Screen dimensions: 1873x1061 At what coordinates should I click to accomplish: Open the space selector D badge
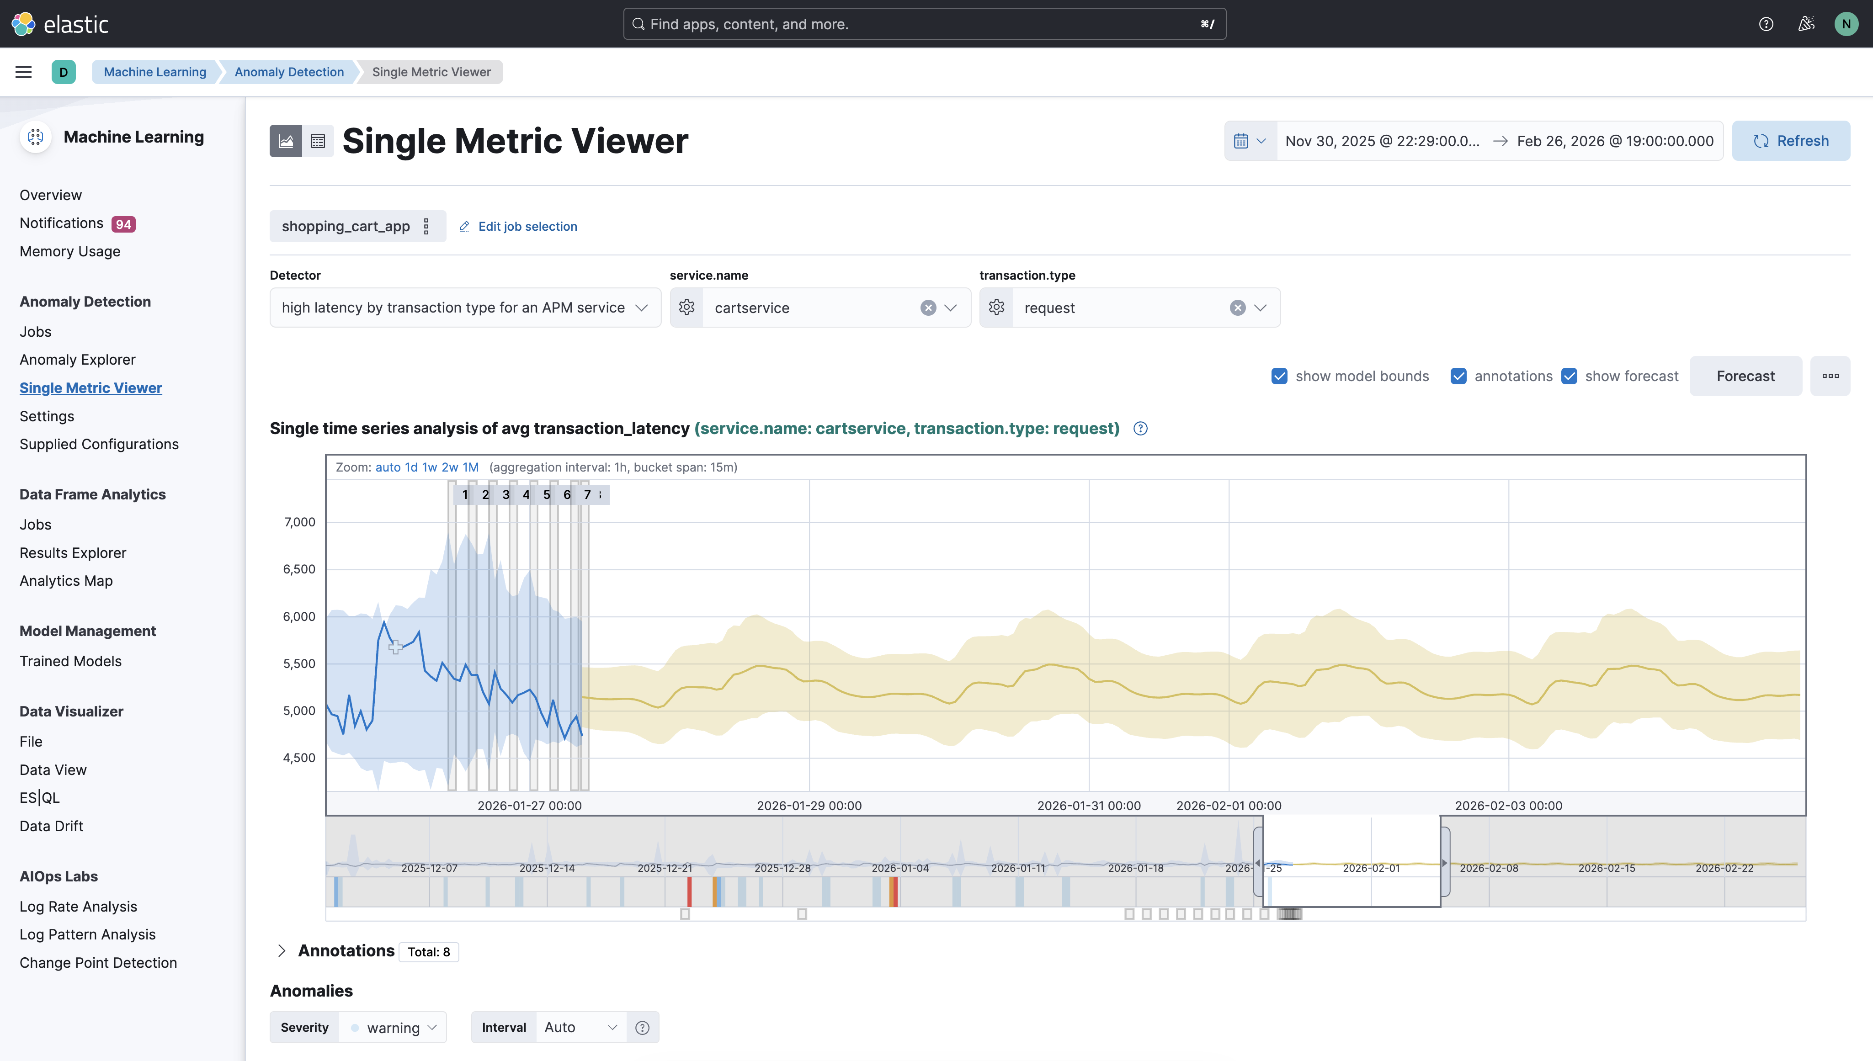(x=64, y=71)
